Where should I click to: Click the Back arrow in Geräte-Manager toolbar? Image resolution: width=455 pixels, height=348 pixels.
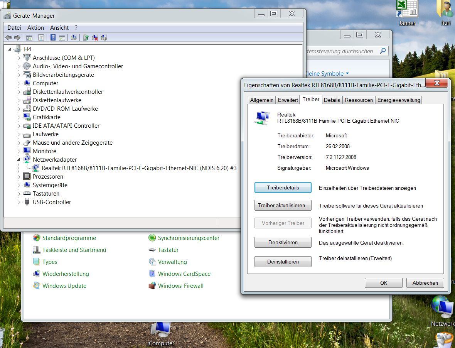8,37
